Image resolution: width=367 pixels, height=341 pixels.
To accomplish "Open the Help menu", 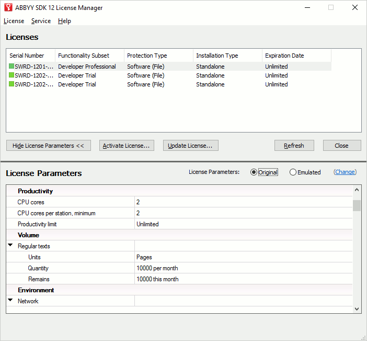I will [64, 21].
